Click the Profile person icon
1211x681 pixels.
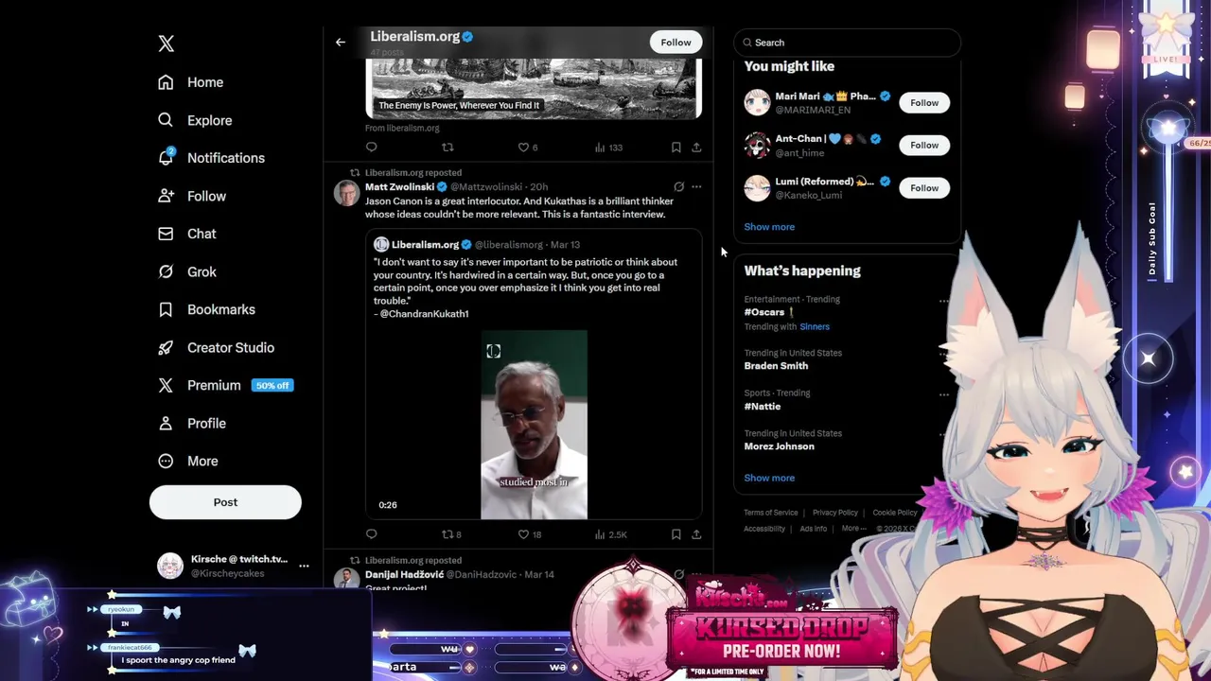(x=166, y=423)
